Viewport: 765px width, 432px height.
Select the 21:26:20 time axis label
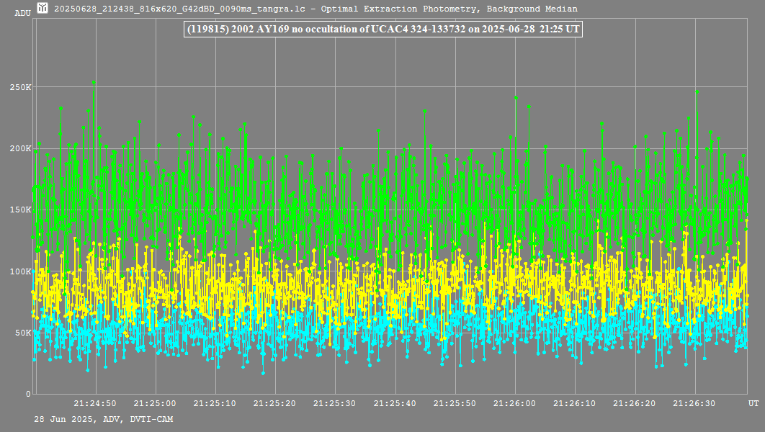[635, 404]
